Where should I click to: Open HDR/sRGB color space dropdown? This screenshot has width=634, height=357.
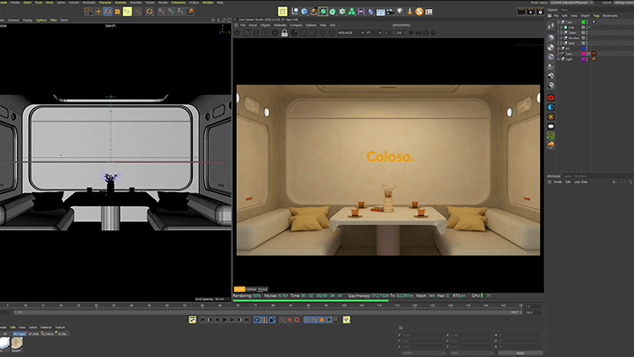pos(351,33)
